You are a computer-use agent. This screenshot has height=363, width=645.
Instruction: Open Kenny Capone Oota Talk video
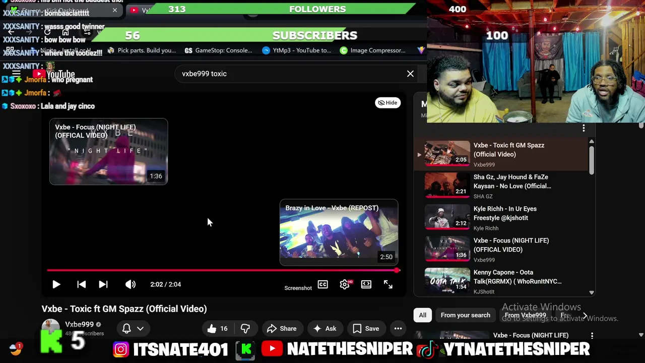click(501, 281)
